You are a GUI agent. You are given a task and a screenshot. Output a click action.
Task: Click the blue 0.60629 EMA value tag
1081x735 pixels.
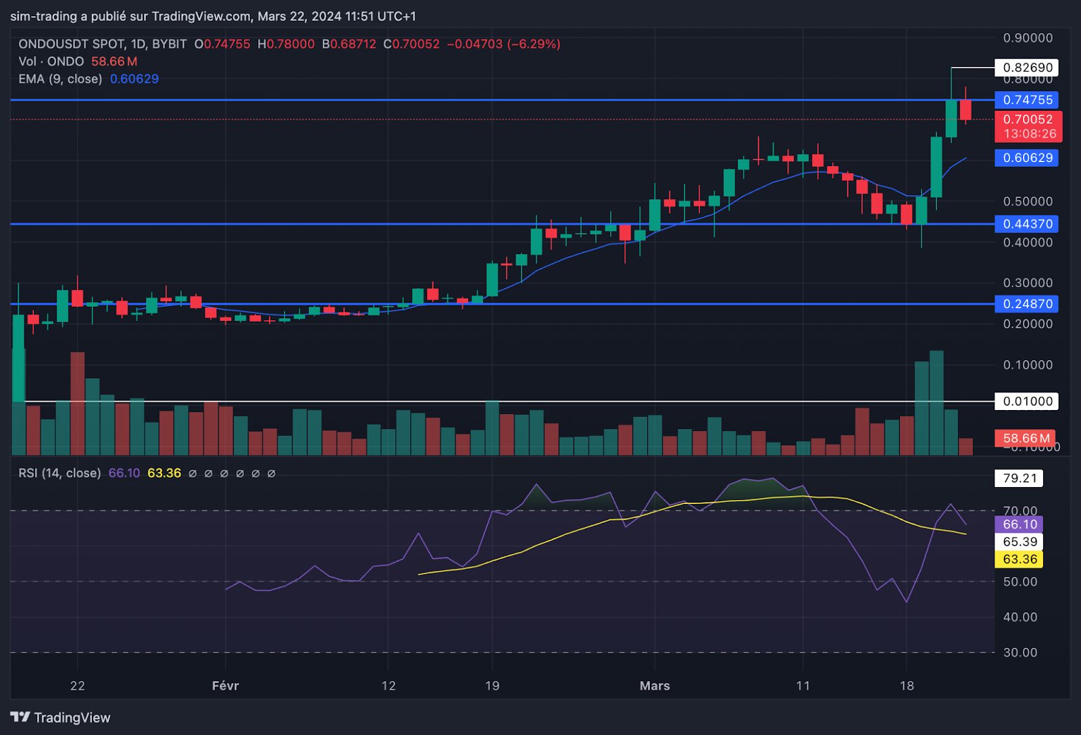(1027, 158)
